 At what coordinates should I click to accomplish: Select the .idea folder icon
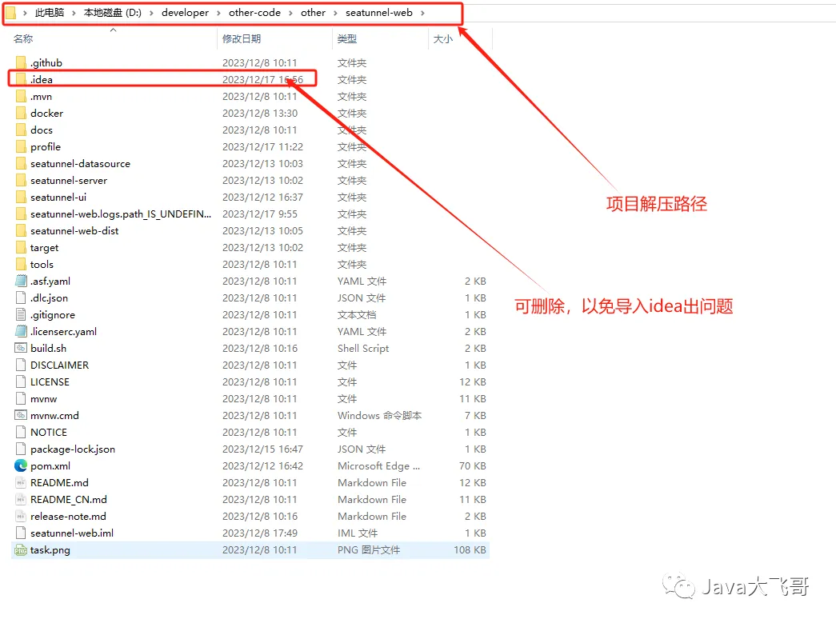pyautogui.click(x=21, y=79)
